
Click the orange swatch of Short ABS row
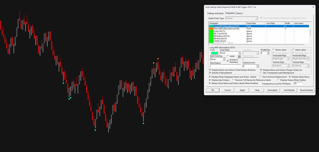tap(211, 29)
